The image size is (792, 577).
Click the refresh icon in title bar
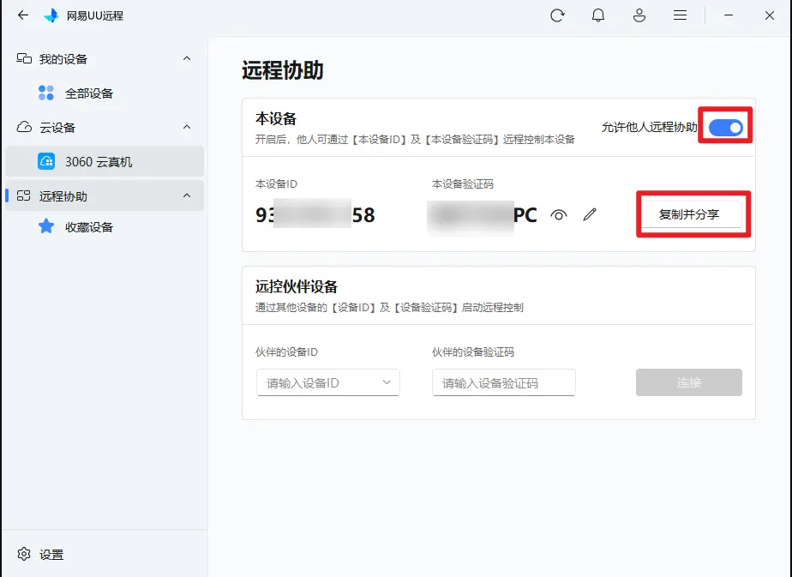[x=558, y=15]
